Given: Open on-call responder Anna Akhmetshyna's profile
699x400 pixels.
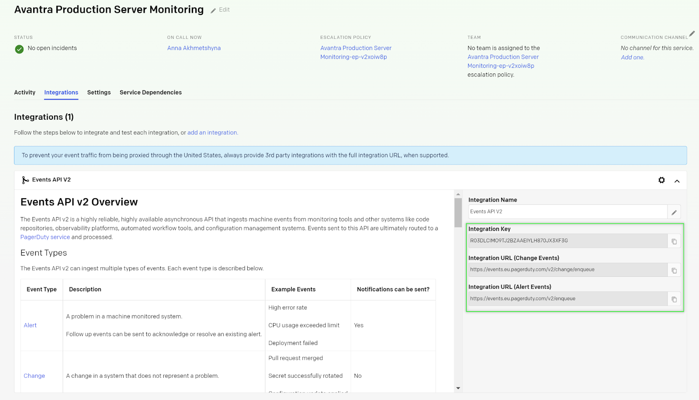Looking at the screenshot, I should coord(194,48).
